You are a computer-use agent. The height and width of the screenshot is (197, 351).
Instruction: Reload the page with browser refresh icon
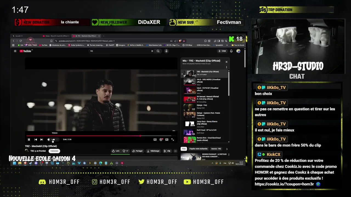tap(21, 41)
